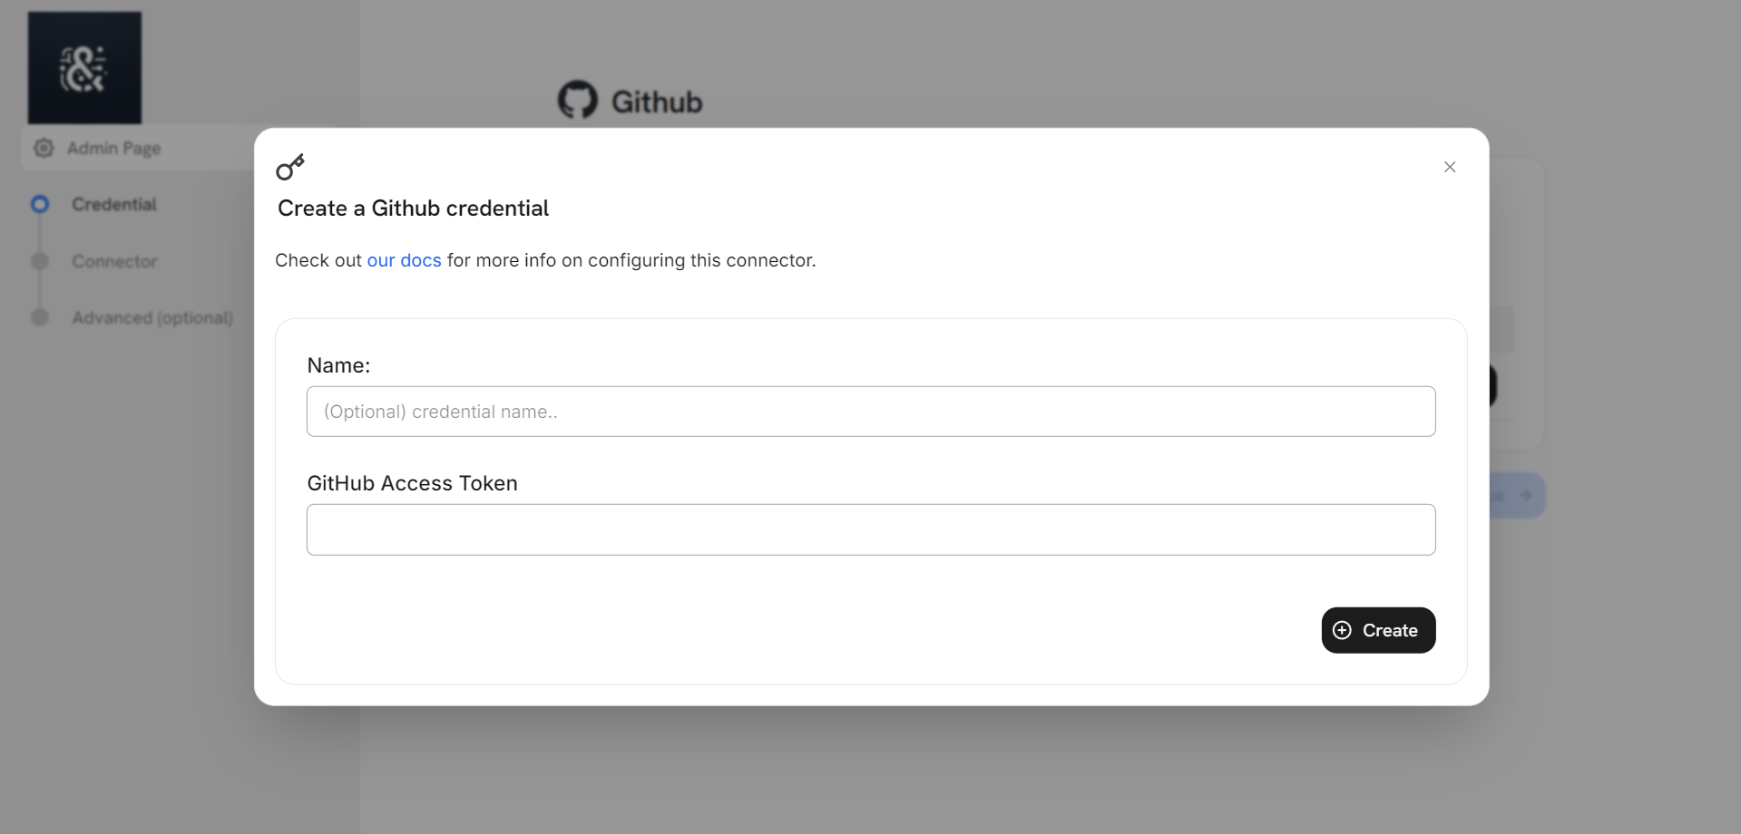
Task: Focus the GitHub Access Token field
Action: point(871,529)
